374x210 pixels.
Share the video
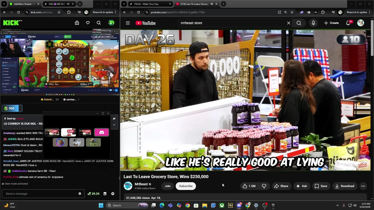(x=281, y=186)
